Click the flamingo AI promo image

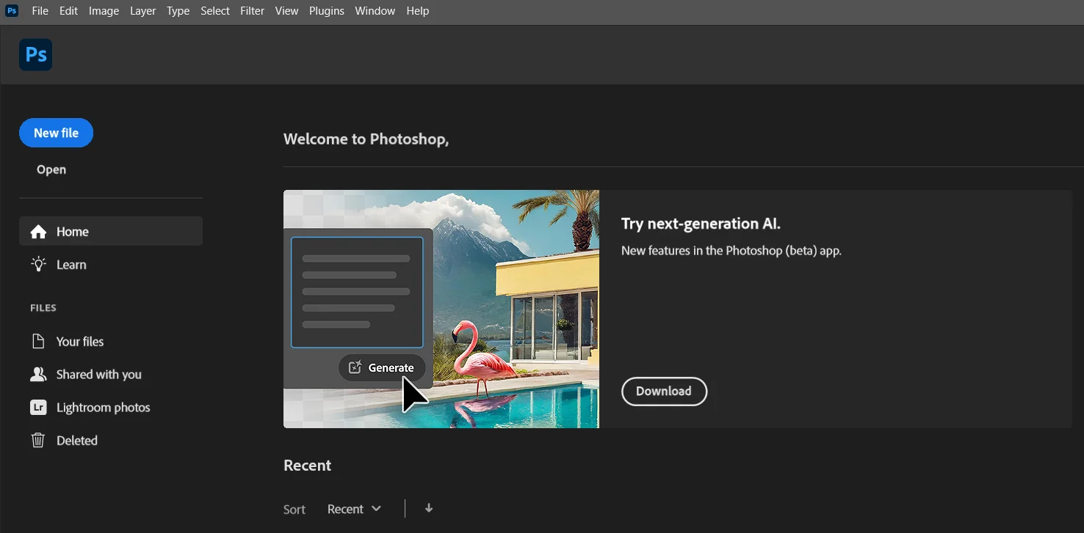tap(441, 309)
